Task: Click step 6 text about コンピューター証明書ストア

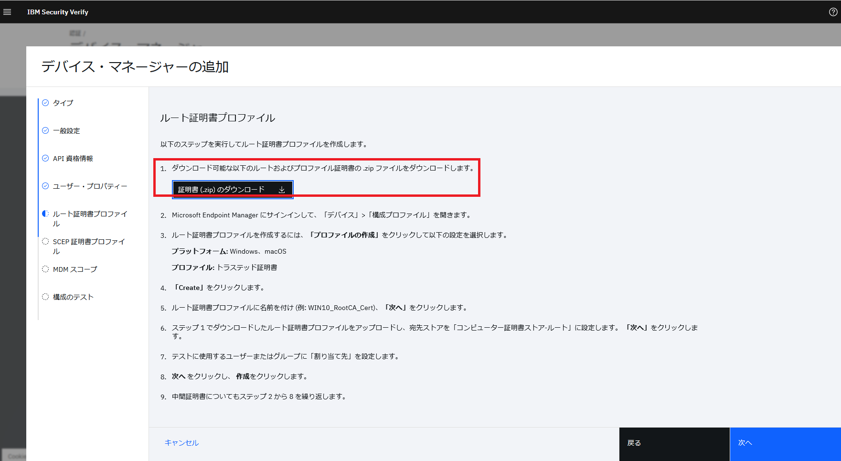Action: click(435, 332)
